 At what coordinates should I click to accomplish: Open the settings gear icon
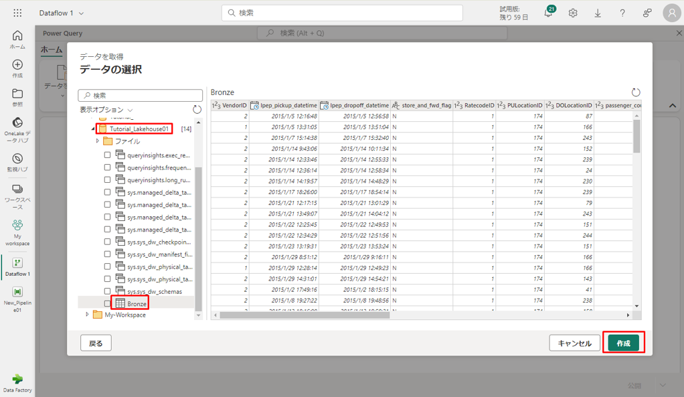click(x=573, y=13)
